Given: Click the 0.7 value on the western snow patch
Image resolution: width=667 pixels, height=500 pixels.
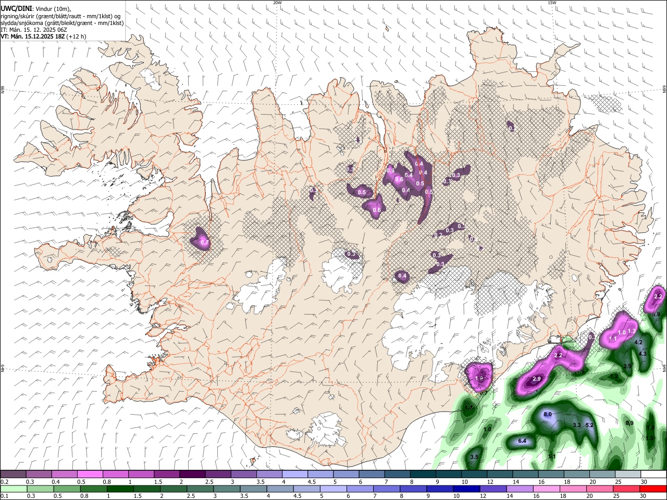Looking at the screenshot, I should (204, 243).
